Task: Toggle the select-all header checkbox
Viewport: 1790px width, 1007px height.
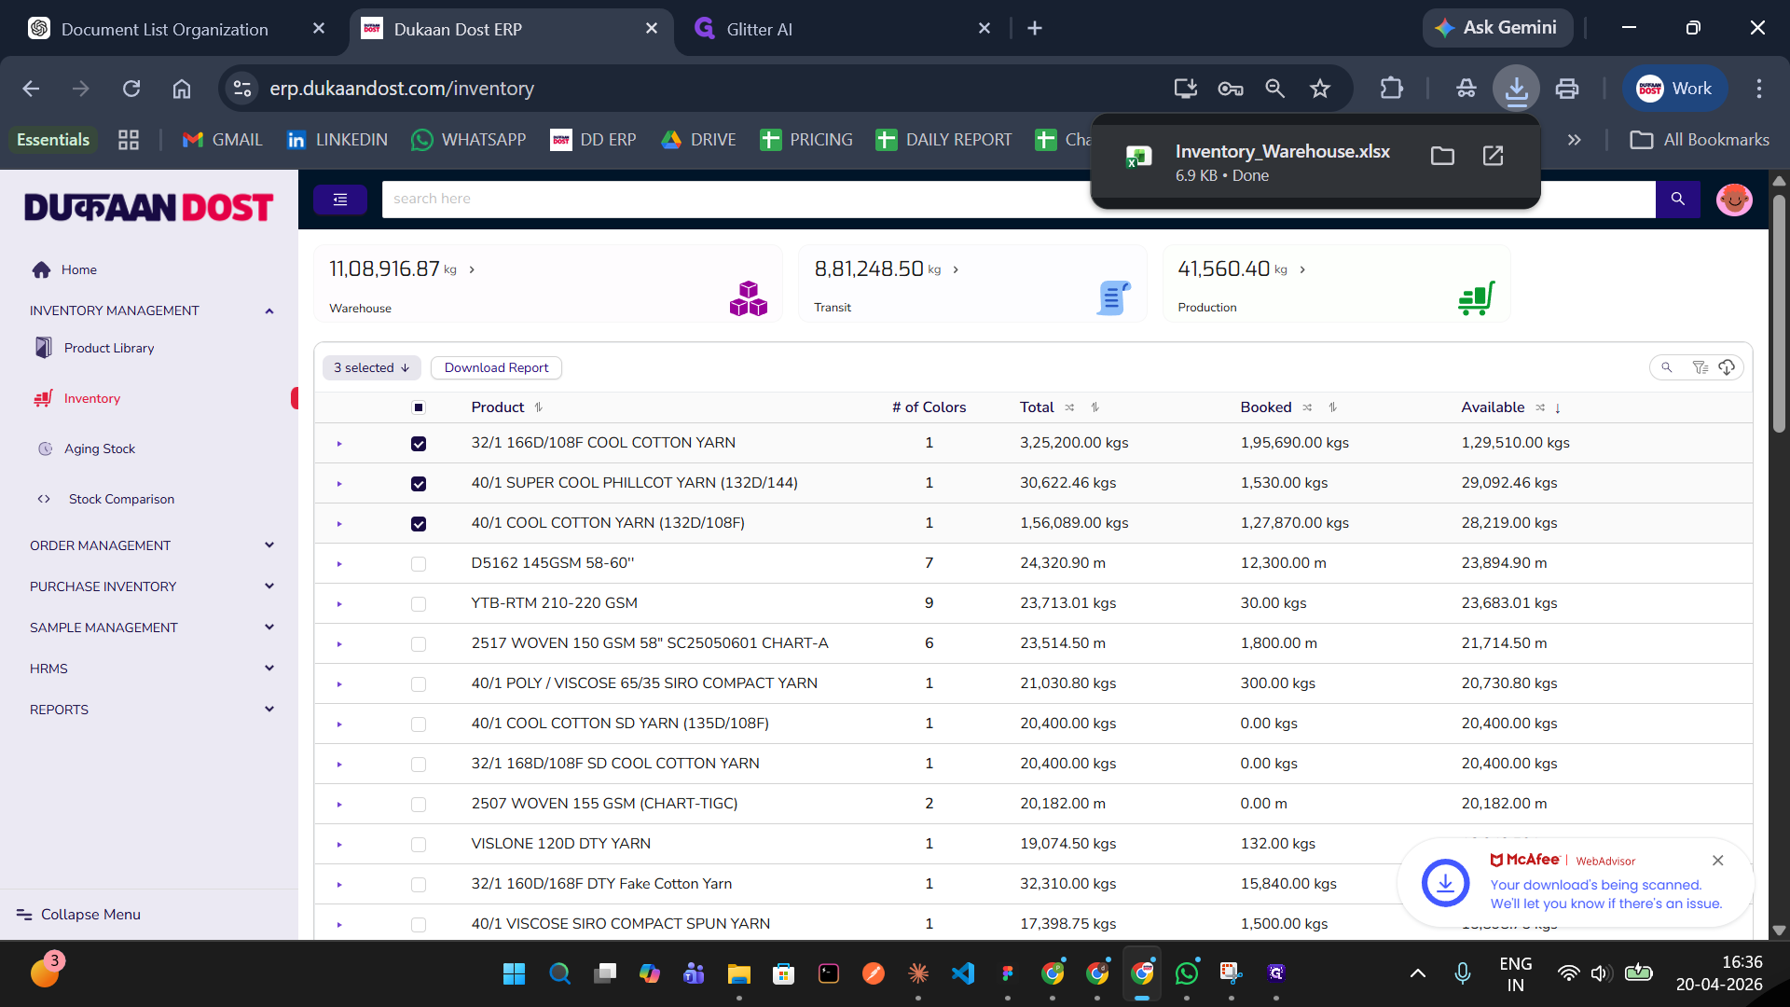Action: (x=419, y=407)
